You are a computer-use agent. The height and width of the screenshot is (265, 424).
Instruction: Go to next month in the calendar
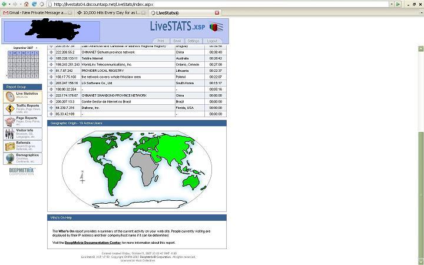coord(37,48)
